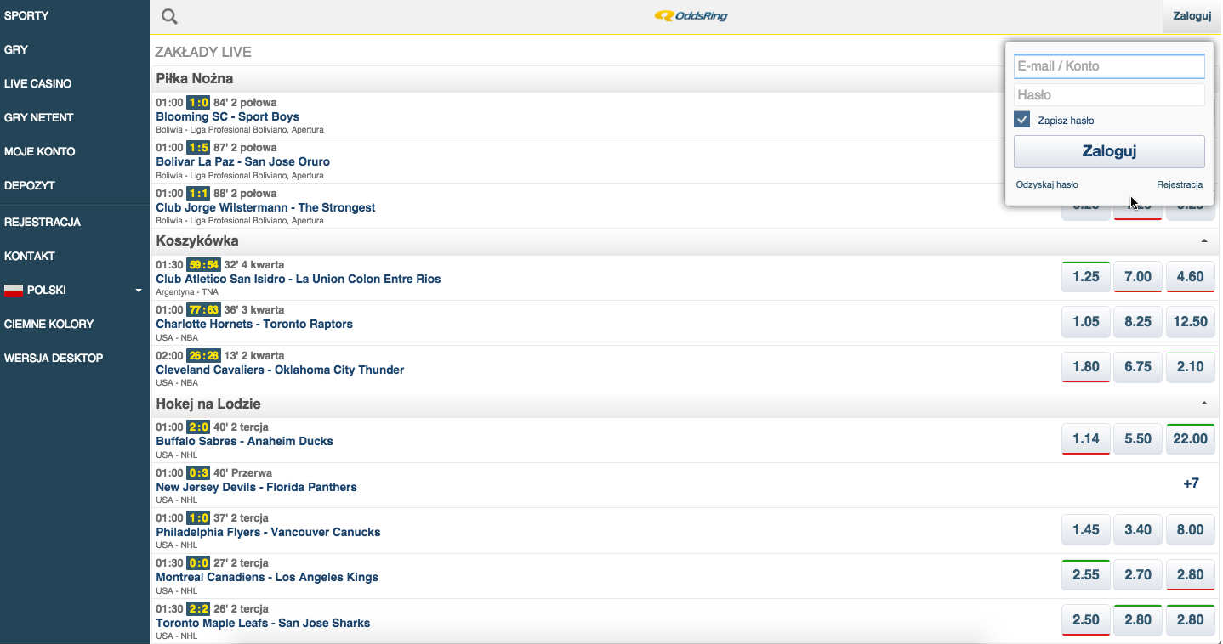The image size is (1223, 644).
Task: Open Club Atletico San Isidro match
Action: (298, 279)
